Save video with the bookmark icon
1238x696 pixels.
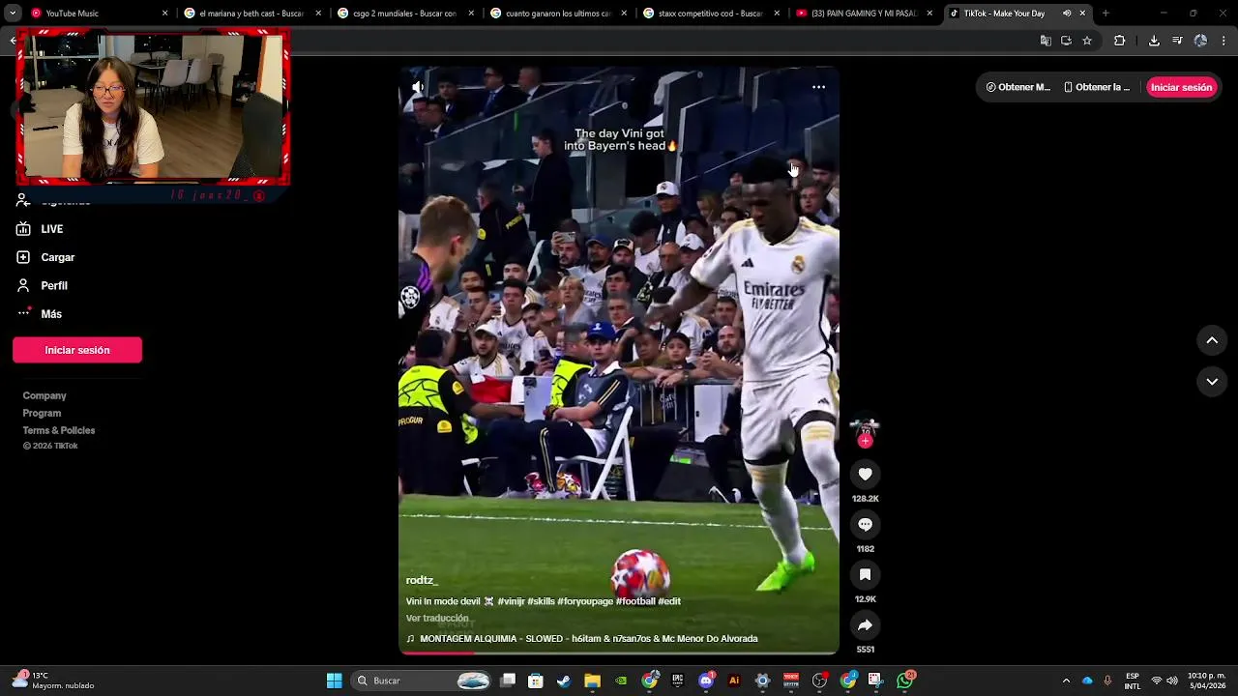tap(865, 574)
